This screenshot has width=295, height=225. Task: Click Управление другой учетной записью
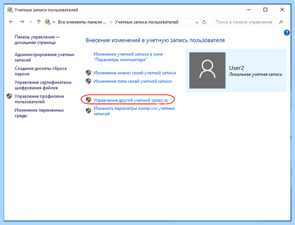click(x=131, y=100)
